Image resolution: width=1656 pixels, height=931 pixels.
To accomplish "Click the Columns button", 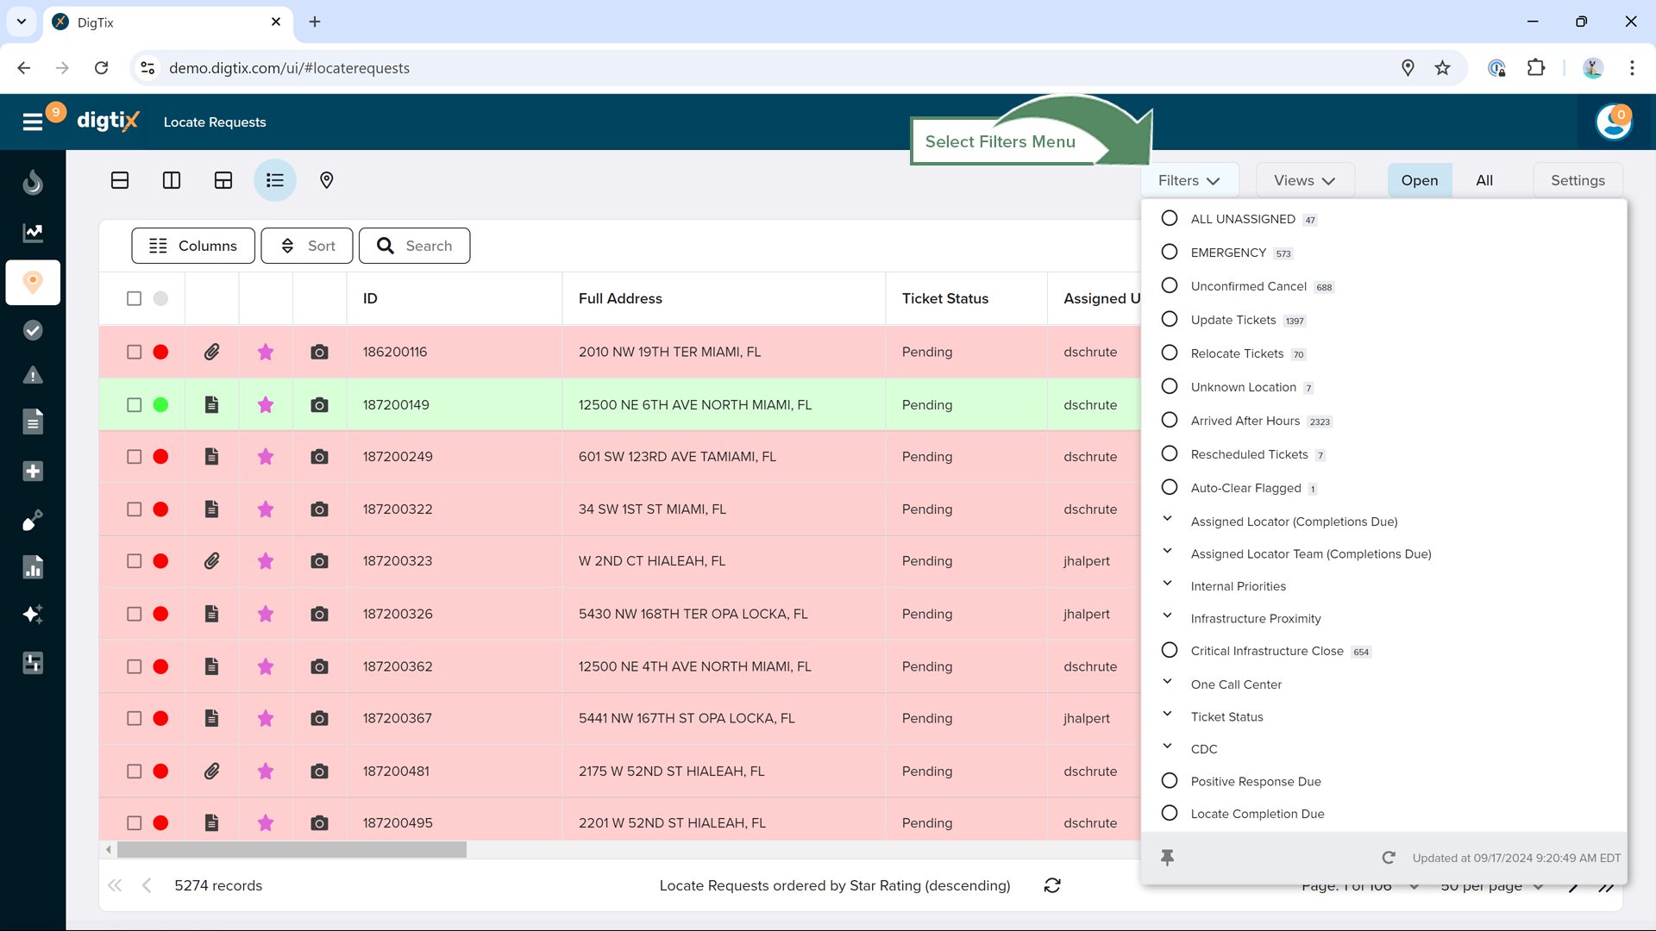I will pos(193,246).
